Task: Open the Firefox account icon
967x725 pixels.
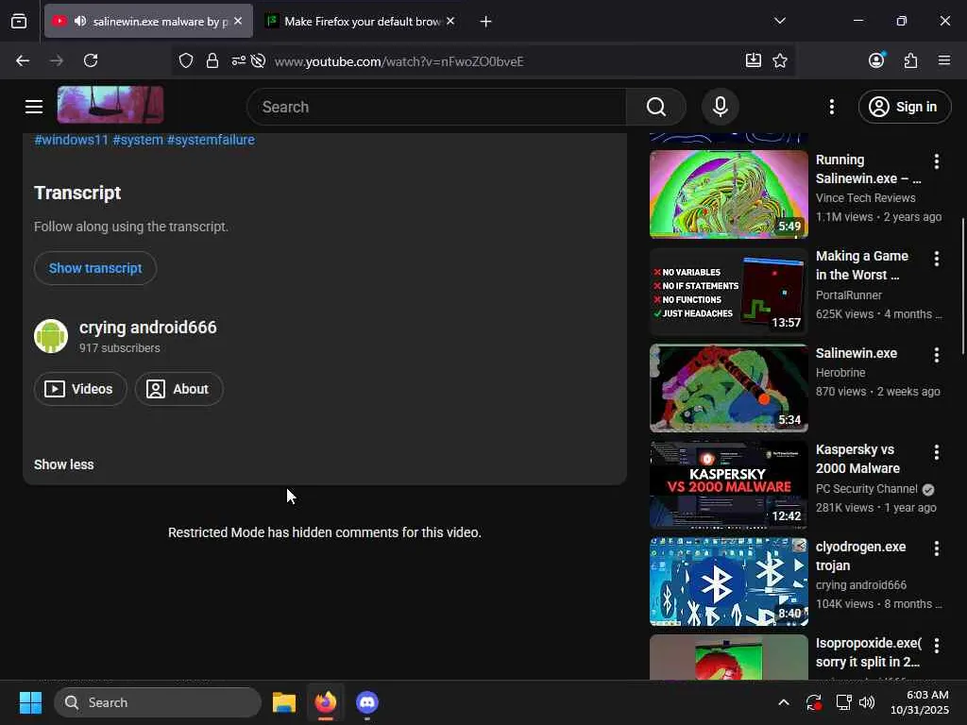Action: [x=876, y=59]
